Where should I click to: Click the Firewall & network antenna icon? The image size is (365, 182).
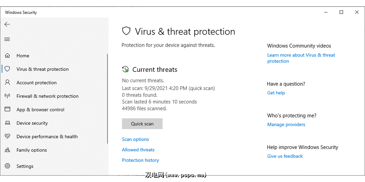point(7,96)
